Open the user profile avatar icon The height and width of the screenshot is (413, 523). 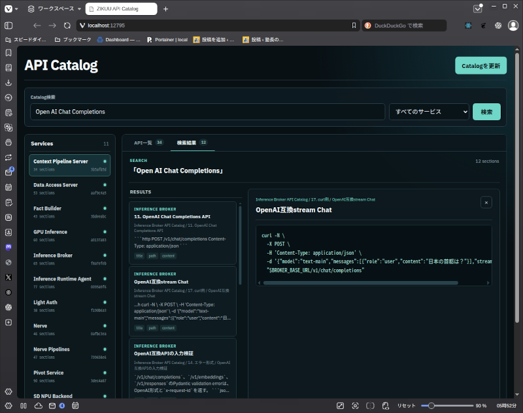coord(513,25)
